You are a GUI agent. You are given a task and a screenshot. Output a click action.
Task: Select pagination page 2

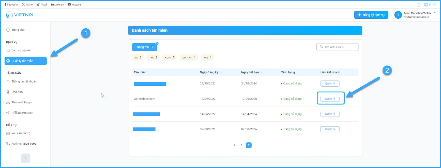pyautogui.click(x=249, y=145)
